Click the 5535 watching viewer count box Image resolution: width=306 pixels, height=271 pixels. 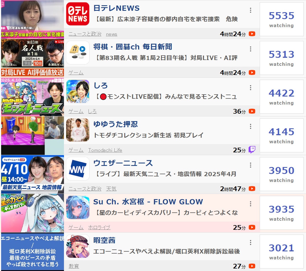coord(282,19)
